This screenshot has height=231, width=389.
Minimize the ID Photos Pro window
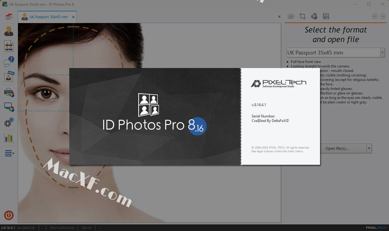click(x=356, y=4)
